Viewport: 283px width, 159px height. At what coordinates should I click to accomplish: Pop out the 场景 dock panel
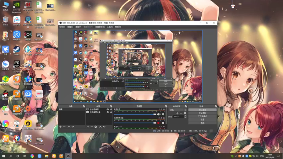pyautogui.click(x=84, y=106)
